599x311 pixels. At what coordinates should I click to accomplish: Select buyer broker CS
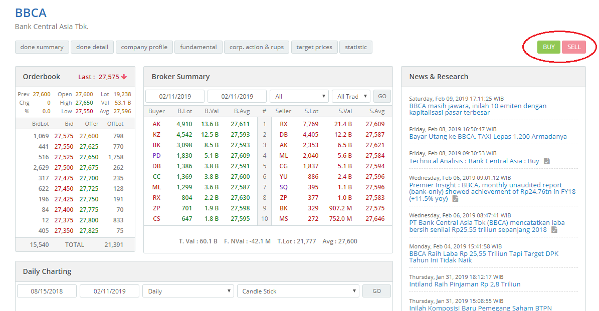(156, 219)
